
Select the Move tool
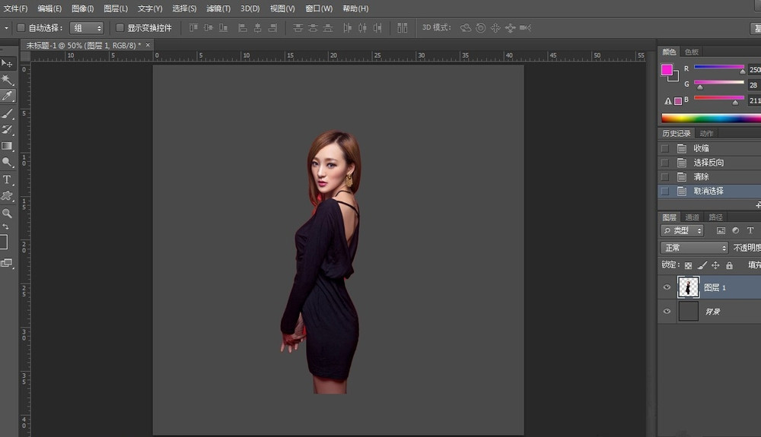coord(8,63)
